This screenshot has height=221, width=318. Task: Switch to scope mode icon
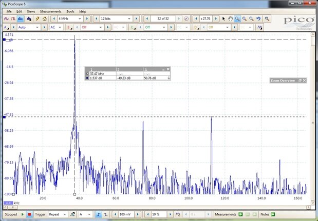tap(7, 18)
